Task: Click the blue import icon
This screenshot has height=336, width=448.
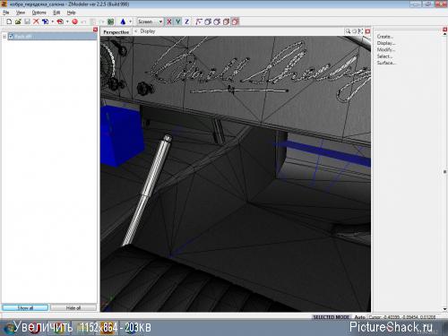Action: 45,22
